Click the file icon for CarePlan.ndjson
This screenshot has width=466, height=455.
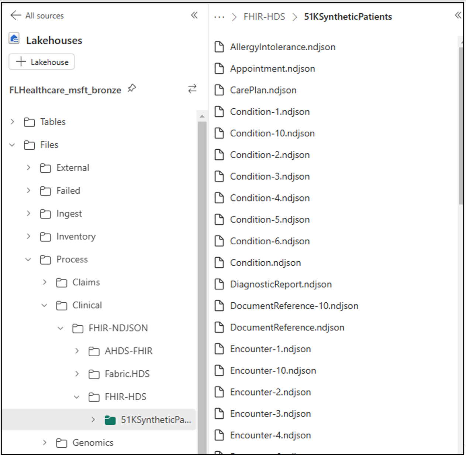click(219, 90)
